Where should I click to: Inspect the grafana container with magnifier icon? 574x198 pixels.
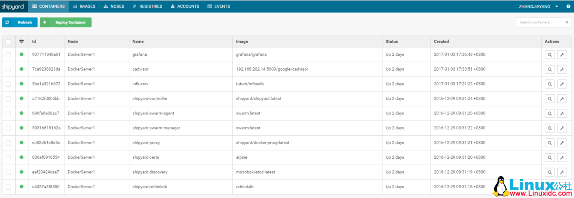549,54
